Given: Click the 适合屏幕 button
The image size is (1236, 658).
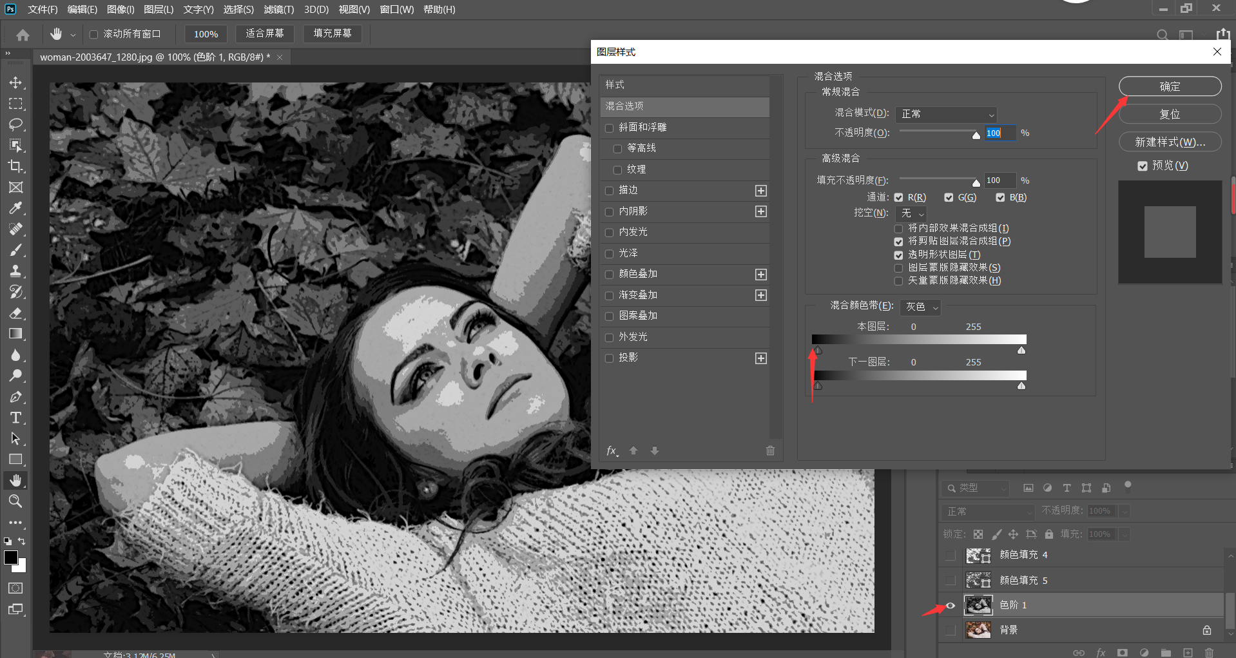Looking at the screenshot, I should 265,34.
